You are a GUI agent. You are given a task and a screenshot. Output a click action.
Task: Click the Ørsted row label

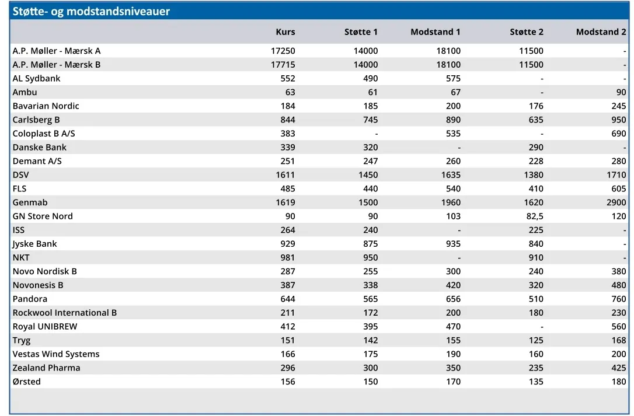[27, 381]
